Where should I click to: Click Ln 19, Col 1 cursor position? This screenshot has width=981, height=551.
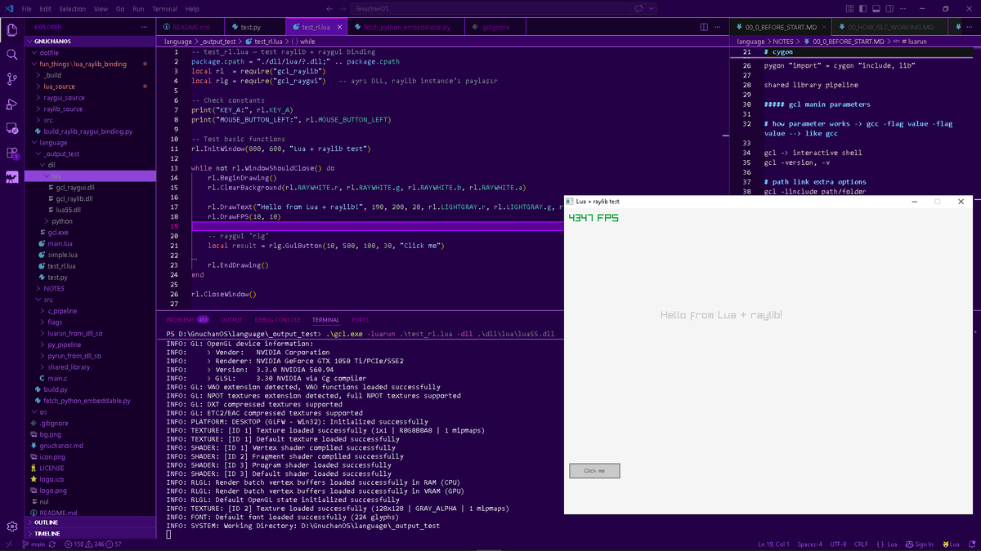pos(773,544)
